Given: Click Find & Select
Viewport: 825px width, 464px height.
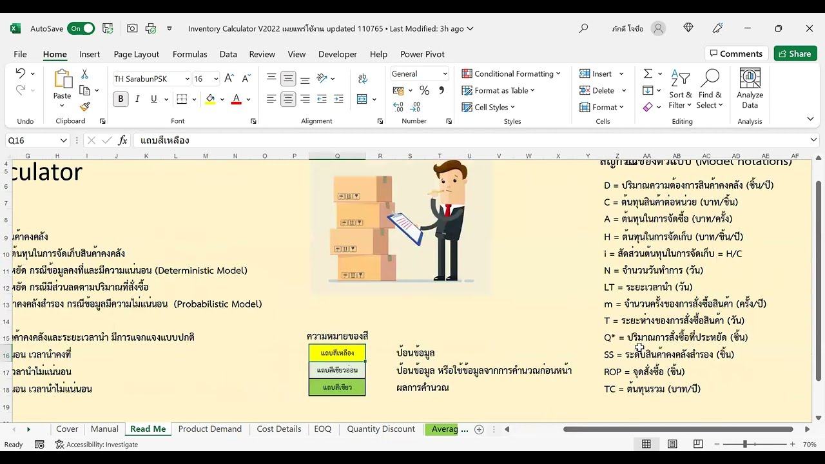Looking at the screenshot, I should (710, 90).
